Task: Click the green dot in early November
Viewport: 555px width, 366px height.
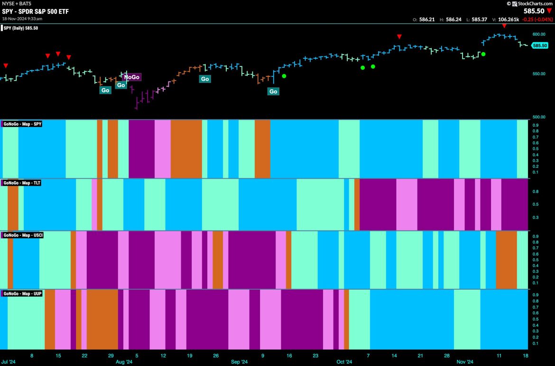Action: pos(483,54)
